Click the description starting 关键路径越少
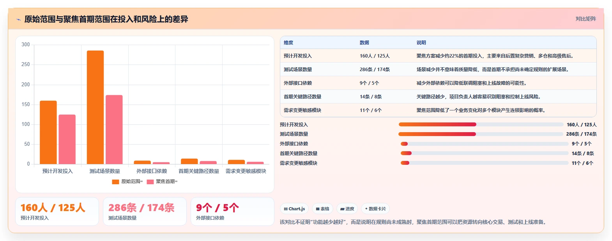The width and height of the screenshot is (612, 241). pos(479,97)
